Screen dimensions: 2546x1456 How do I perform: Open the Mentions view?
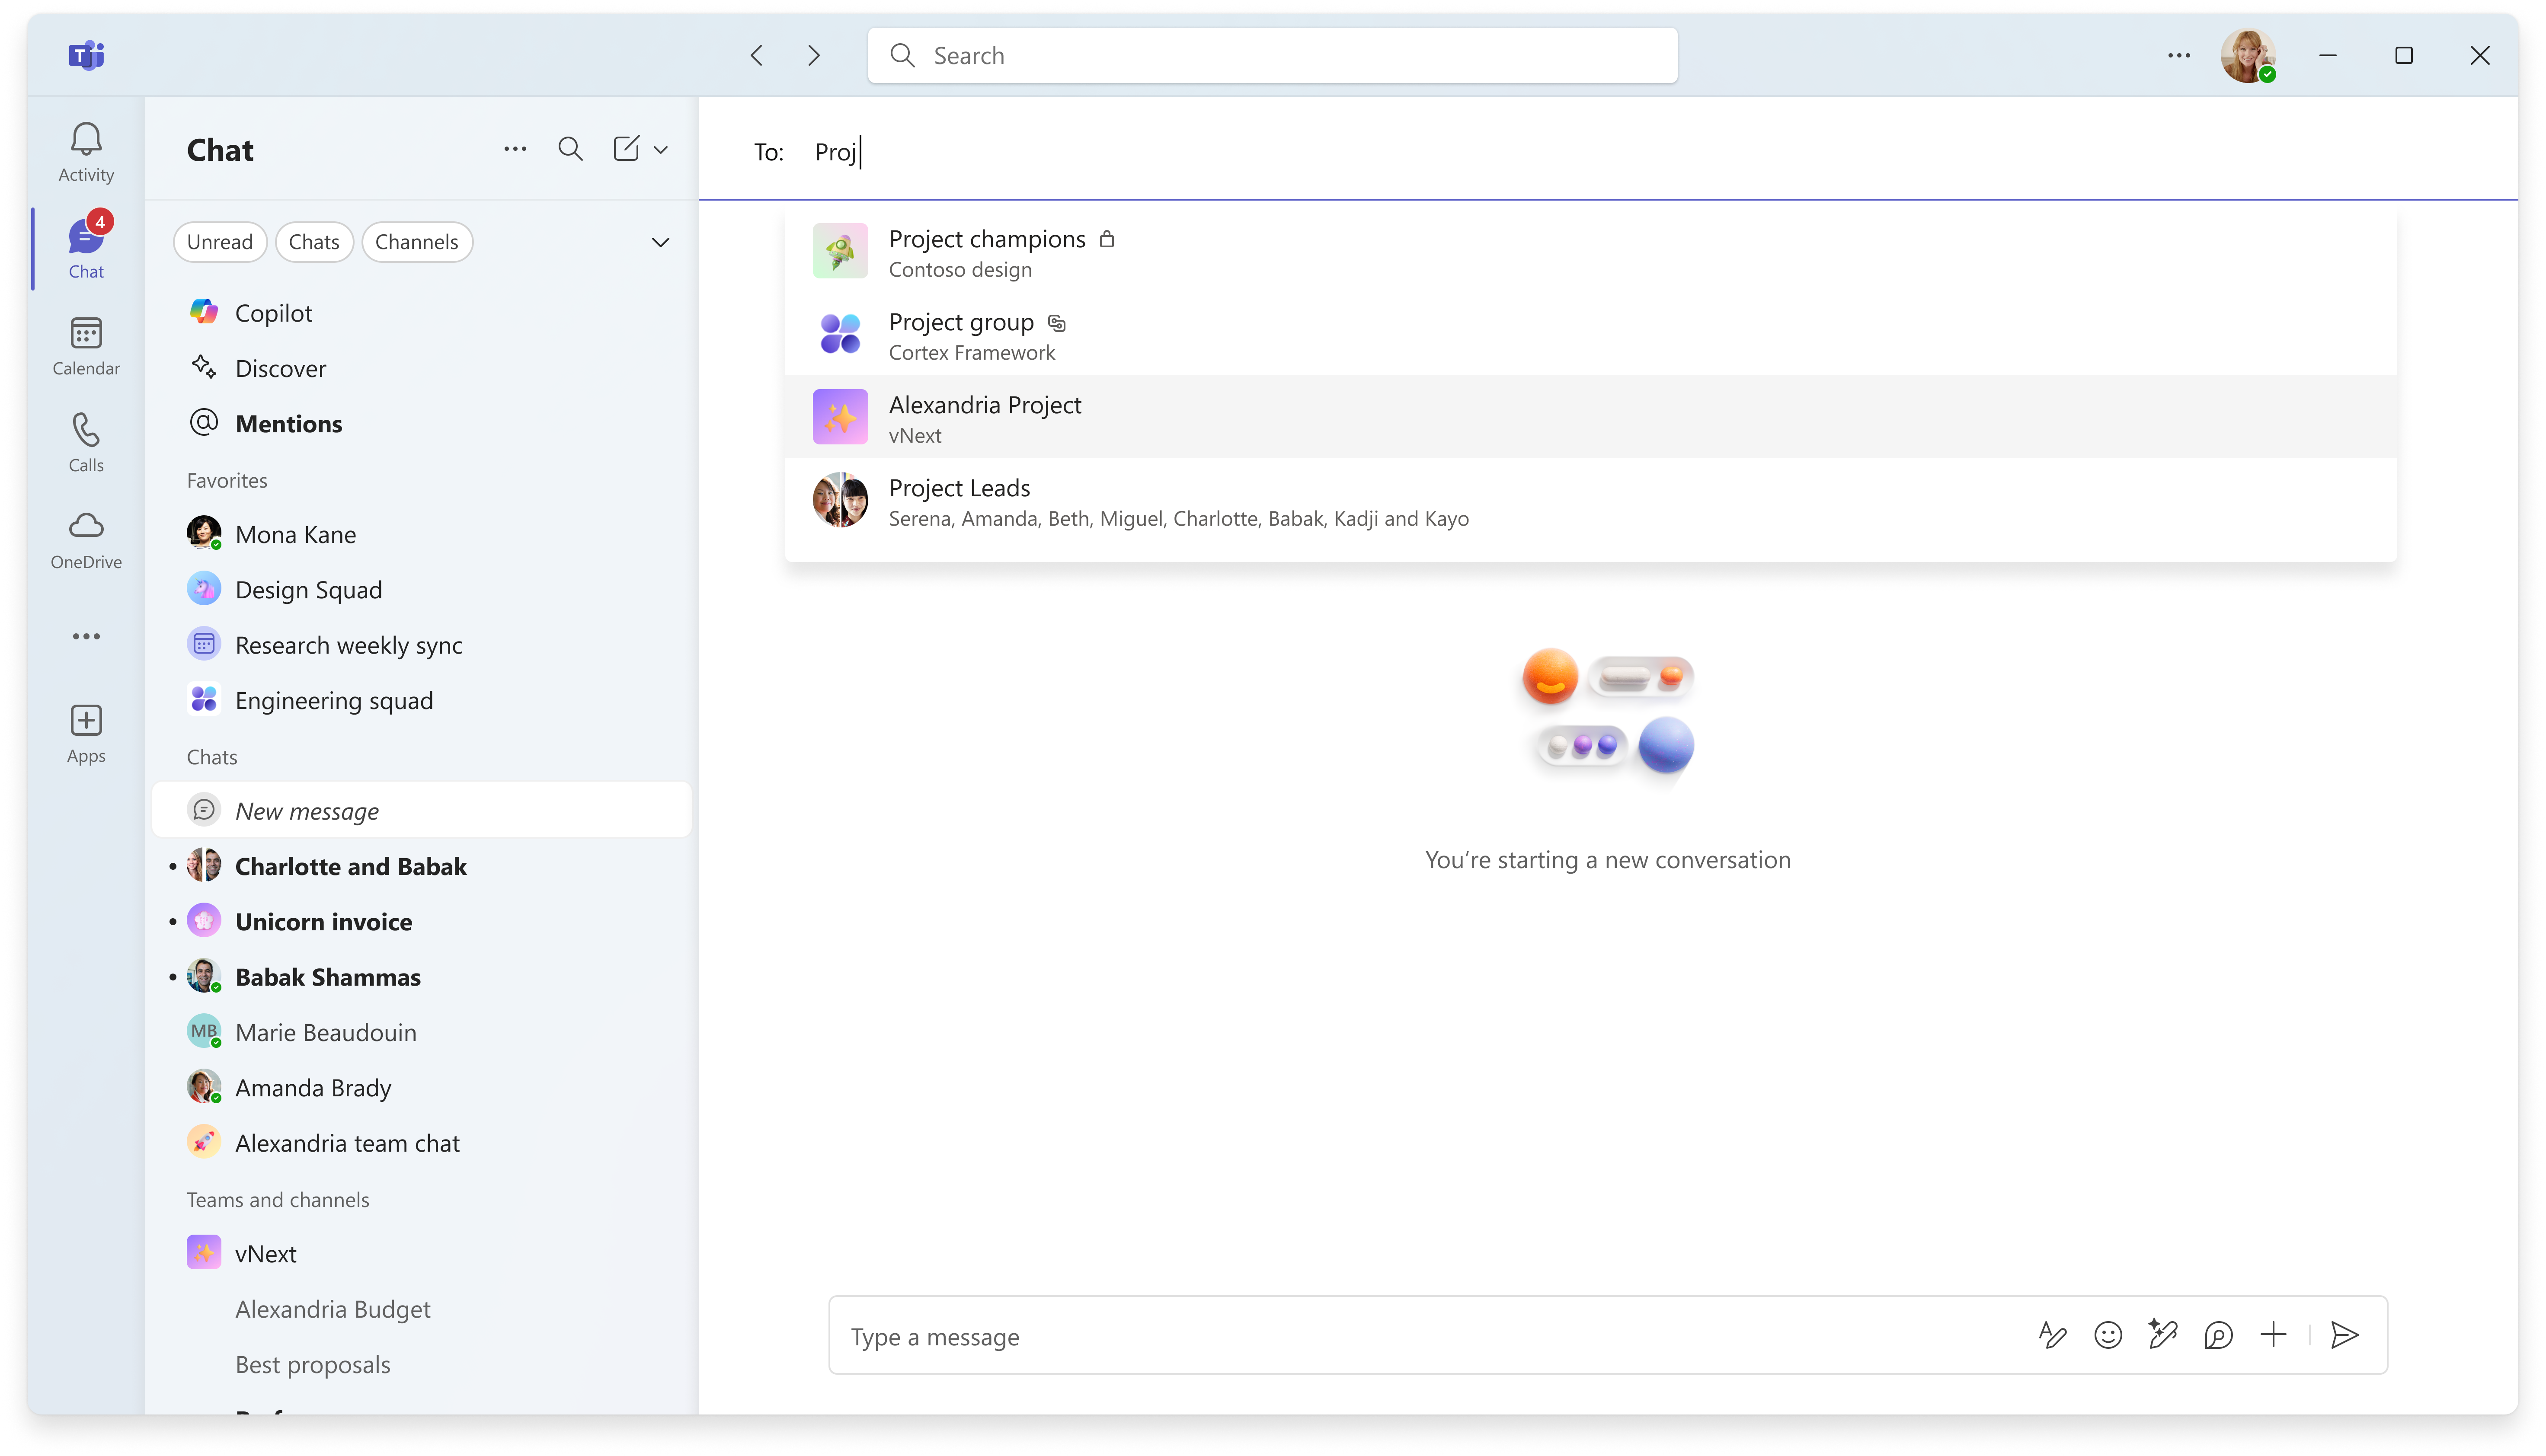pos(288,423)
